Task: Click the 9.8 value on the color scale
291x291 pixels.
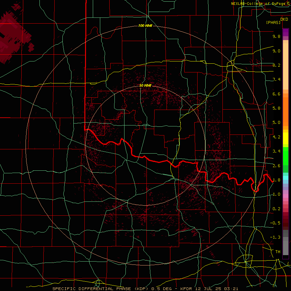Action: tap(276, 36)
